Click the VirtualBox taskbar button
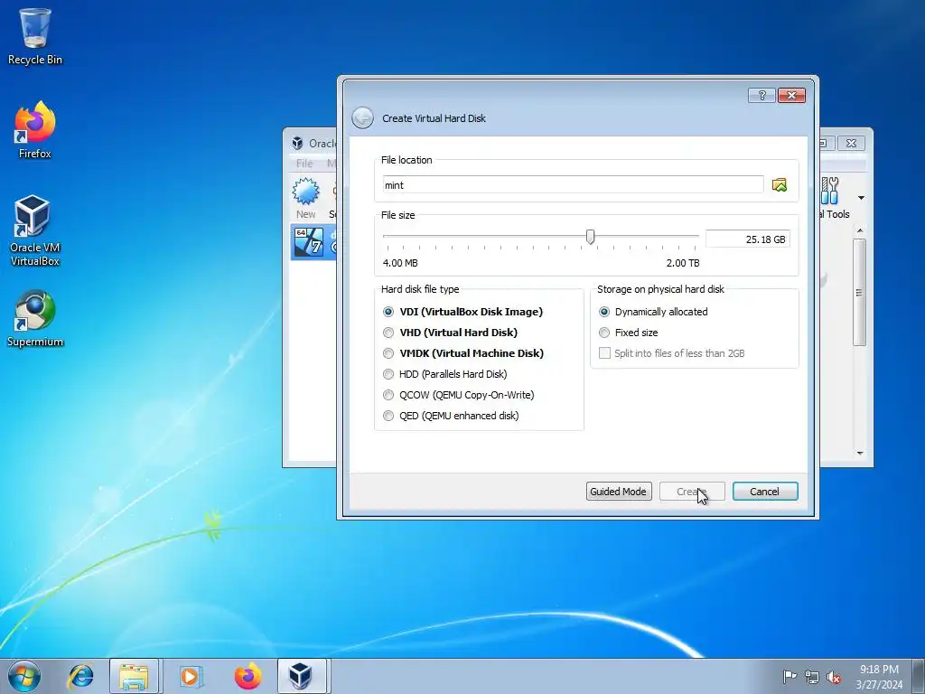Image resolution: width=925 pixels, height=694 pixels. (302, 676)
